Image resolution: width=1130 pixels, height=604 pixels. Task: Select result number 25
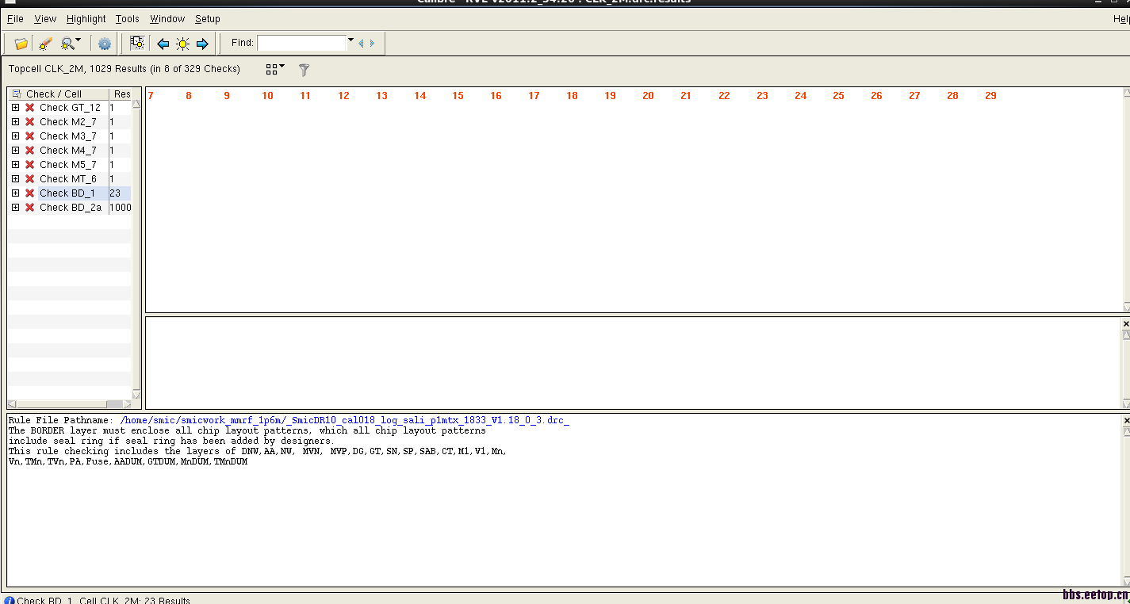[838, 96]
